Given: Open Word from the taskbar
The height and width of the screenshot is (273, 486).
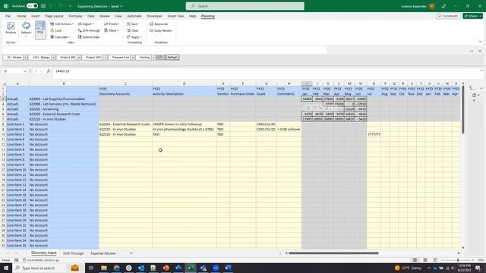Looking at the screenshot, I should 228,268.
